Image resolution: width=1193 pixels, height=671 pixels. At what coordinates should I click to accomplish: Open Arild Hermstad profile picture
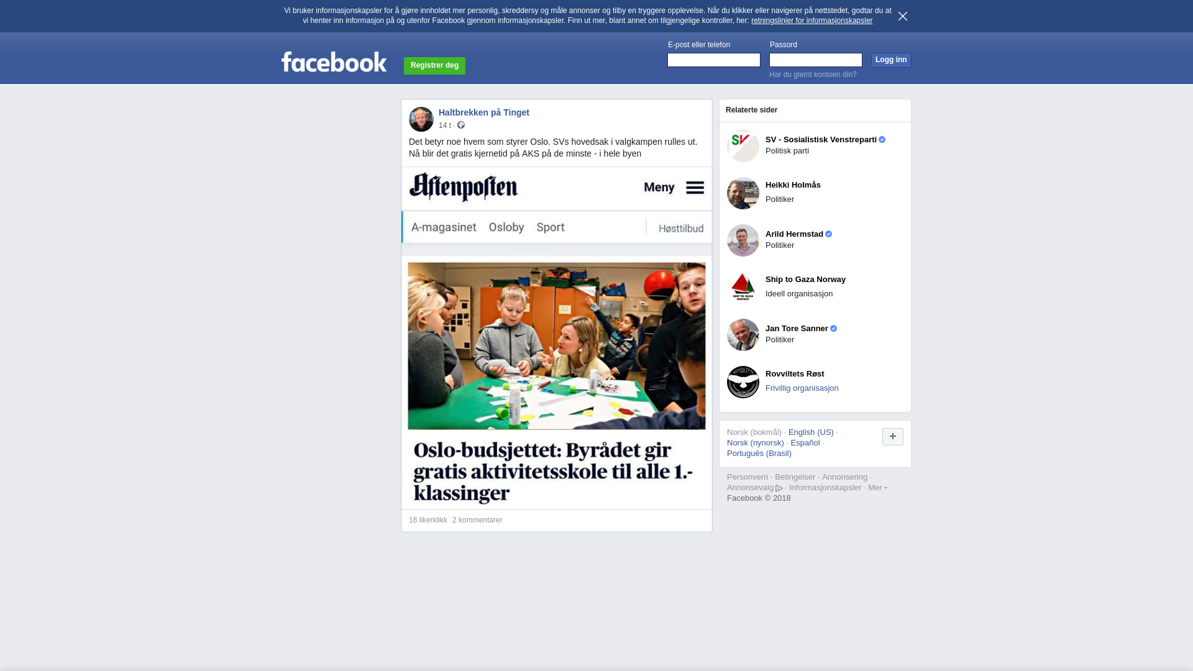click(743, 240)
